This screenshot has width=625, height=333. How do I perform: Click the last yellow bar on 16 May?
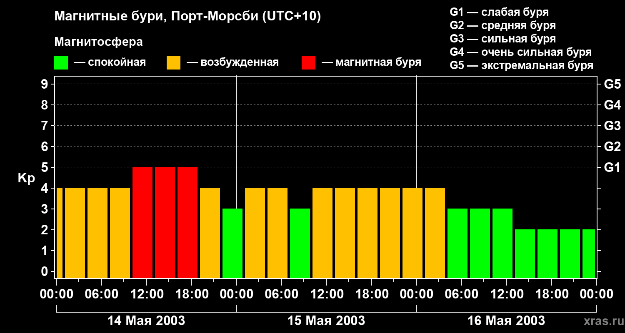[x=435, y=233]
